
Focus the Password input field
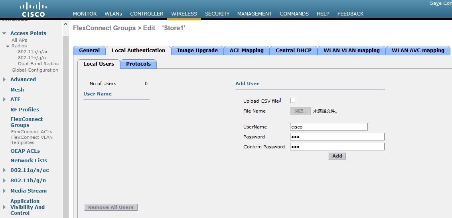[337, 136]
